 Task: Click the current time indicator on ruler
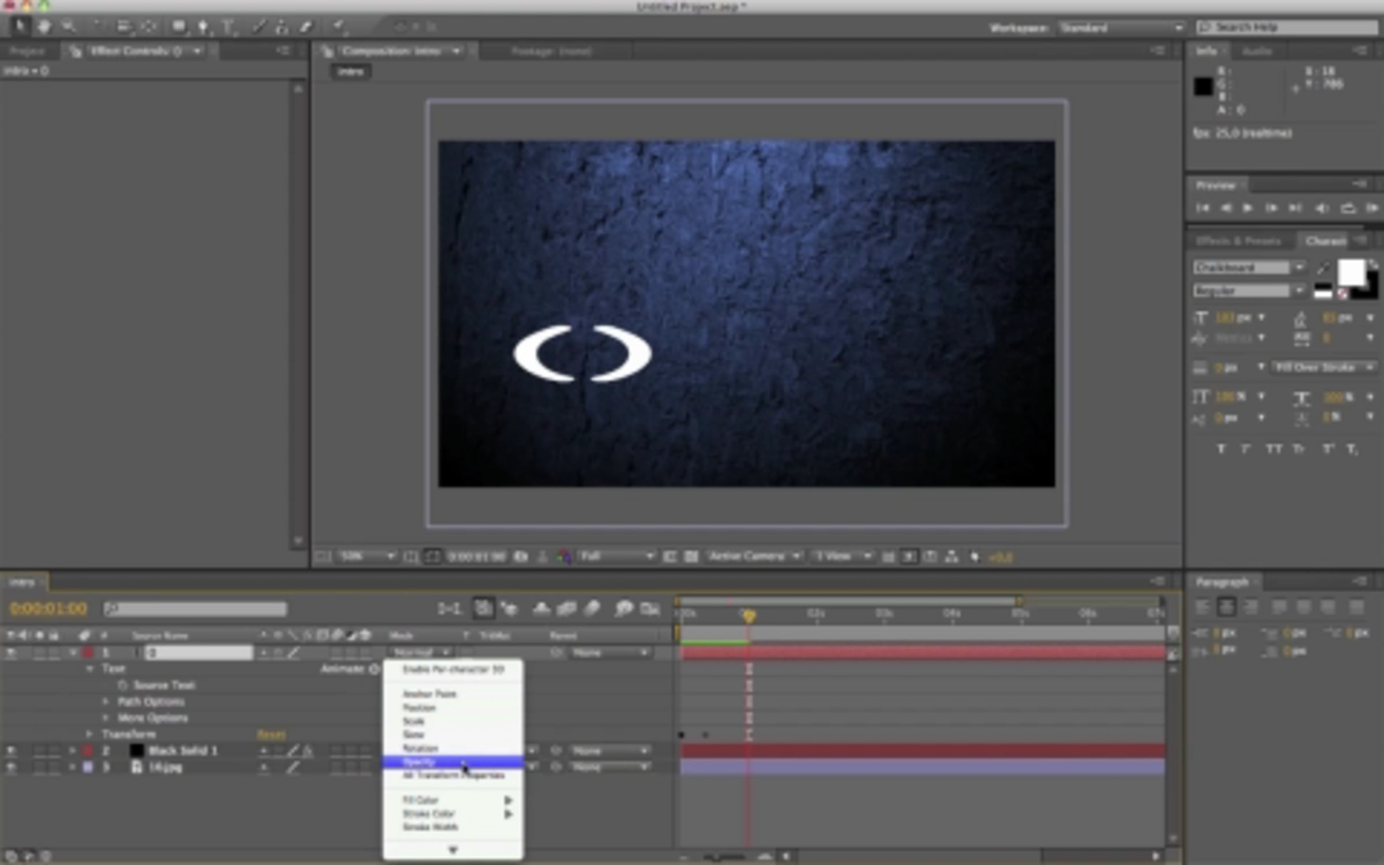pyautogui.click(x=749, y=617)
